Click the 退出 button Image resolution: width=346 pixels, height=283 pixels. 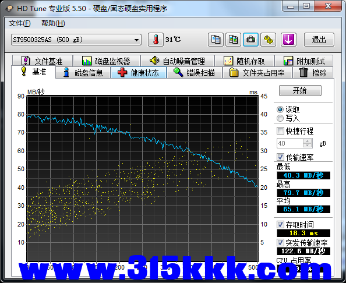319,40
